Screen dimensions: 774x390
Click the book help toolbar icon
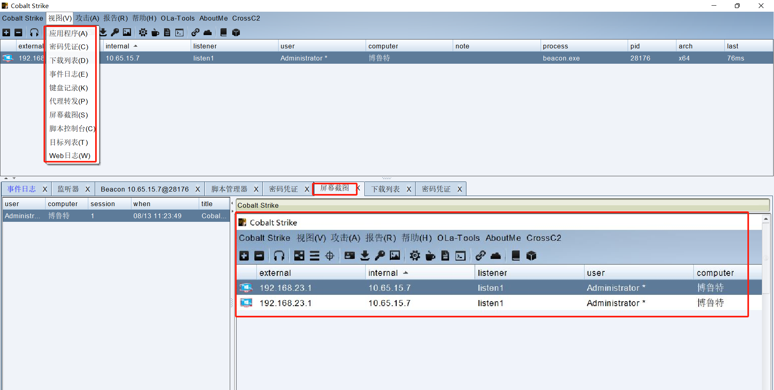pos(224,33)
